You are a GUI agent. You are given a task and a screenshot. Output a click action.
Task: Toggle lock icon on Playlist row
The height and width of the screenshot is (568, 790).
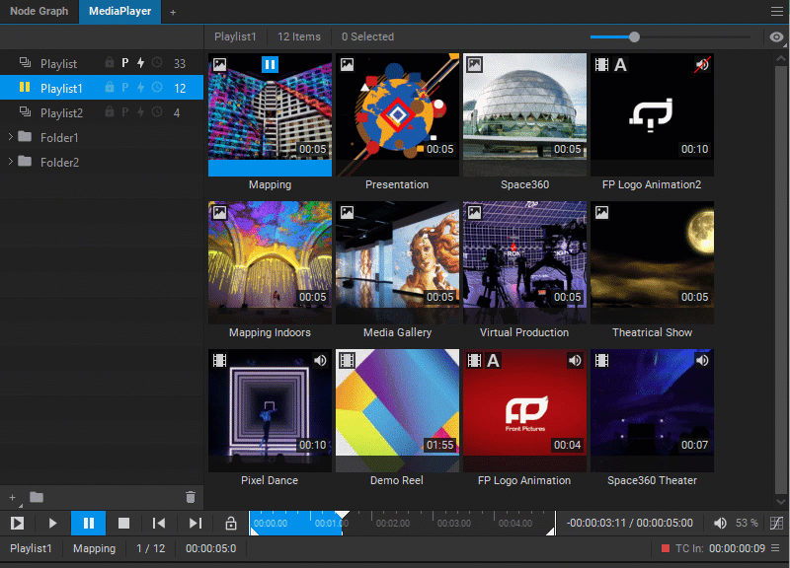[x=109, y=62]
